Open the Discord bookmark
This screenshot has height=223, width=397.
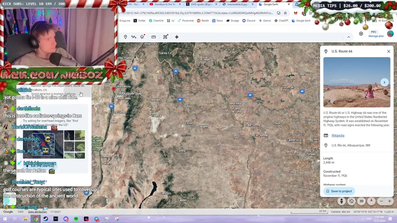[249, 21]
